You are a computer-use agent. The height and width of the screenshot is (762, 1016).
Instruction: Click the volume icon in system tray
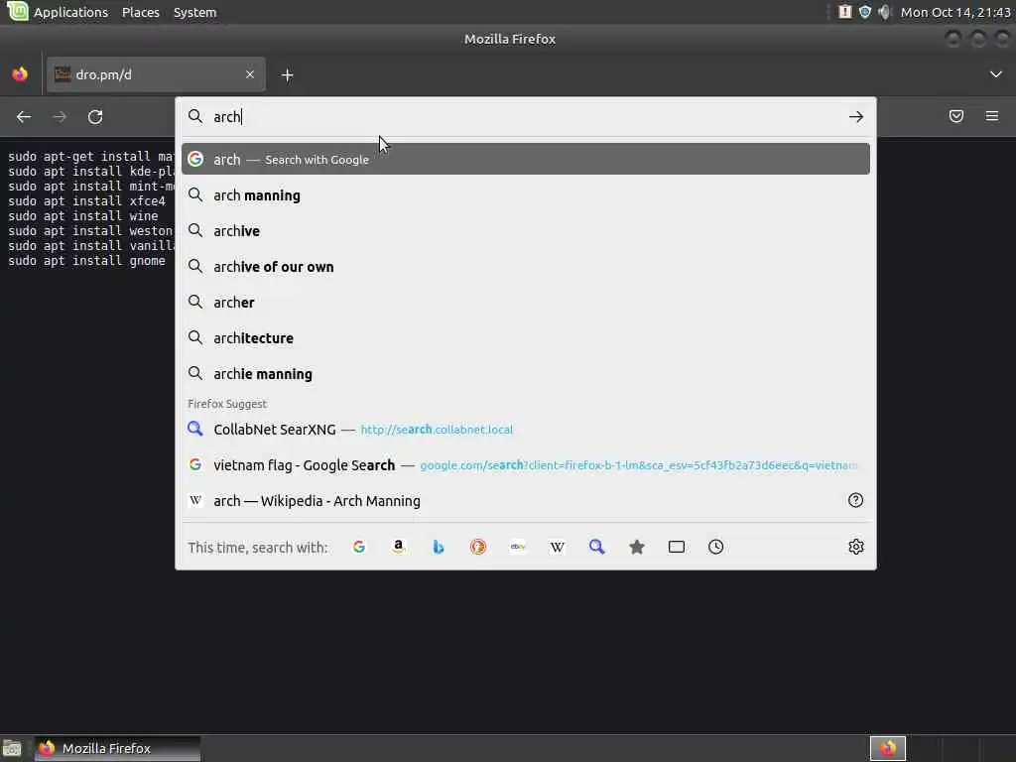click(884, 12)
